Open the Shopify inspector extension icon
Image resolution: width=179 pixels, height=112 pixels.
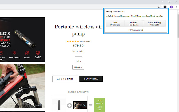pos(165,7)
